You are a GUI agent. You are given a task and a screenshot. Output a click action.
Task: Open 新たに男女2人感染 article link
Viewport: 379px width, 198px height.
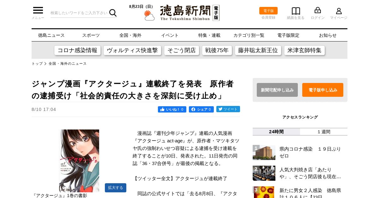point(310,193)
